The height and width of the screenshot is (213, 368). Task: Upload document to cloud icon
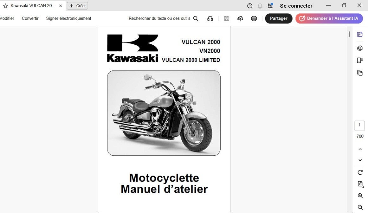240,18
